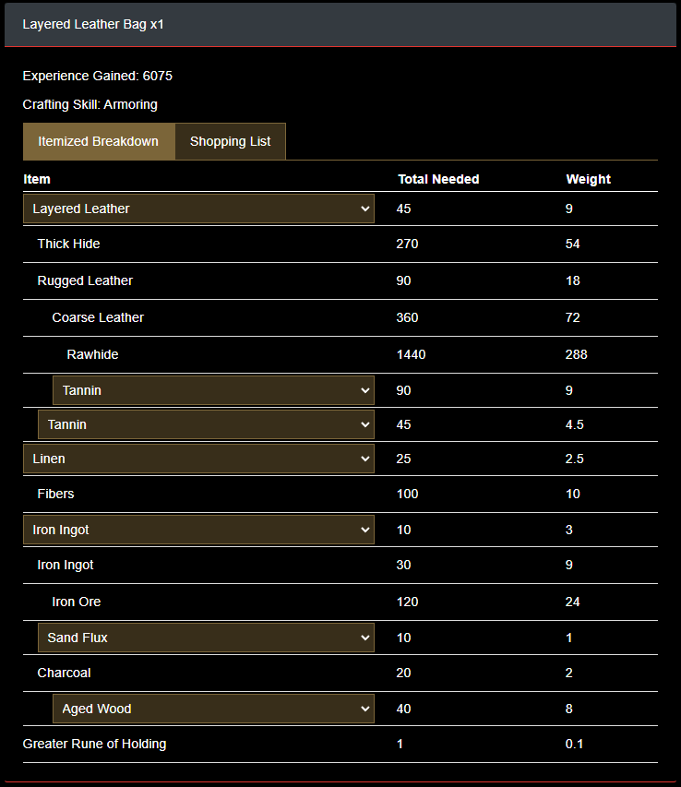Click the Charcoal item label
681x787 pixels.
click(x=65, y=673)
